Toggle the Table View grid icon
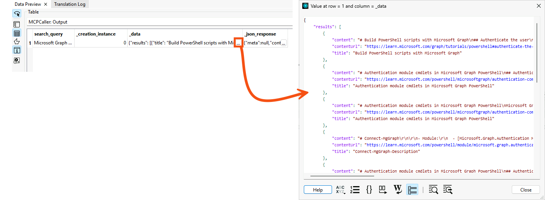 point(17,33)
